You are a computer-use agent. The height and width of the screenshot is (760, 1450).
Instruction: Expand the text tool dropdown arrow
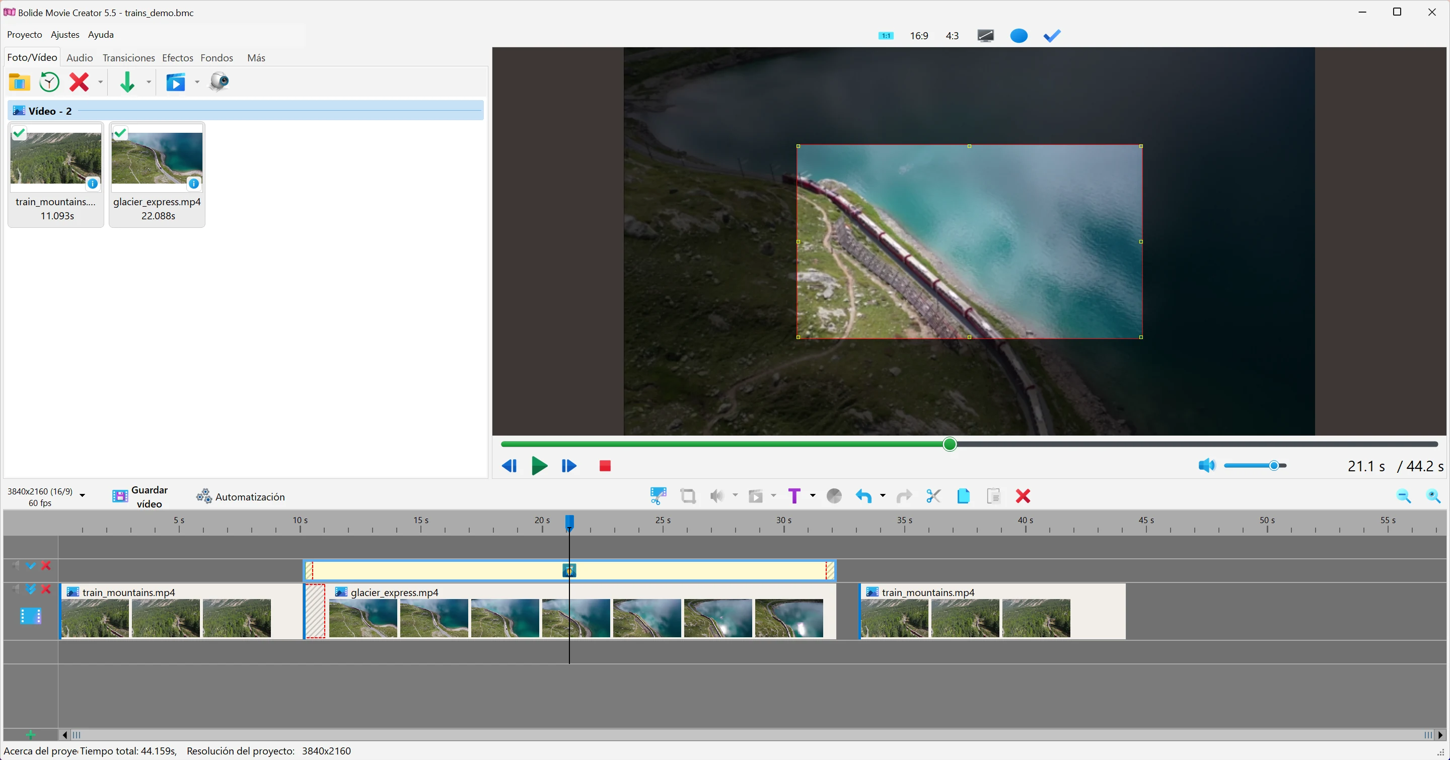pyautogui.click(x=812, y=495)
